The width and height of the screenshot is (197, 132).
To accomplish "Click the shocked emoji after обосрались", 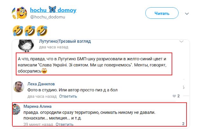I will tap(44, 71).
